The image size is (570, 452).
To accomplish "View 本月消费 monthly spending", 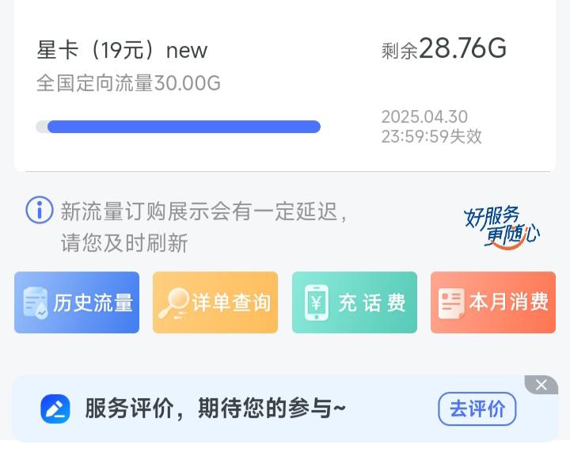I will tap(493, 302).
